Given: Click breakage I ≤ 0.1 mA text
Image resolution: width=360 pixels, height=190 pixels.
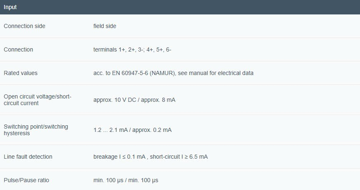Looking at the screenshot, I should point(119,157).
